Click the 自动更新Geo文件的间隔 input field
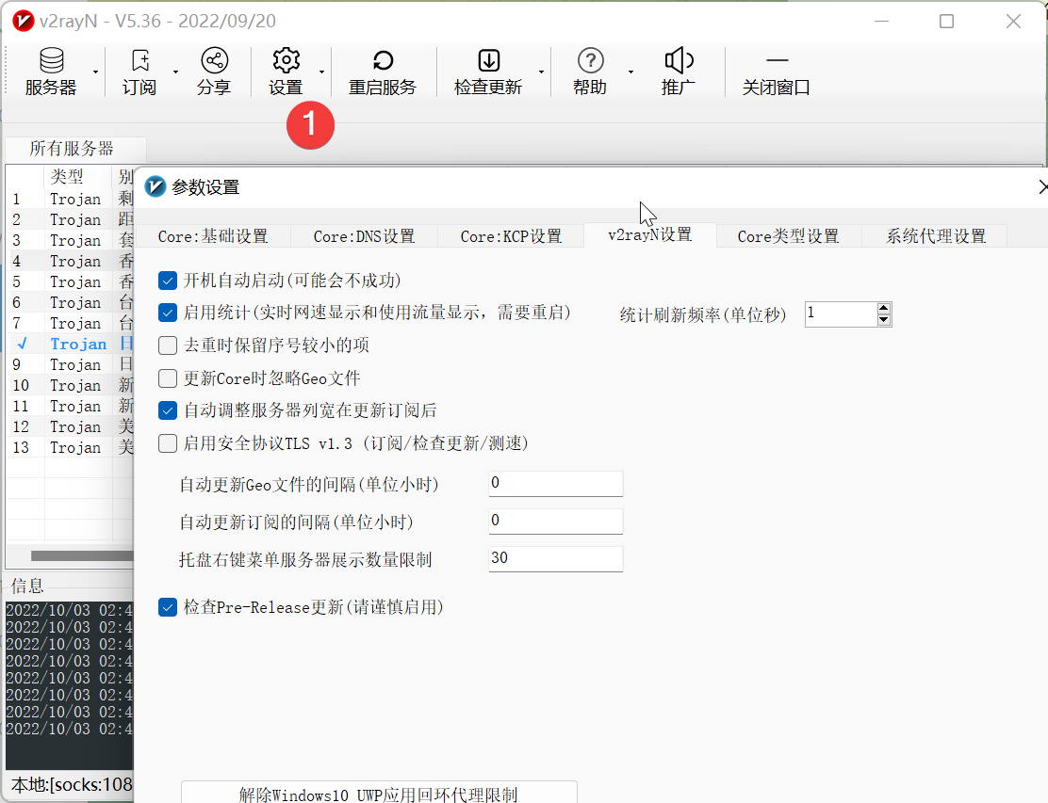Viewport: 1048px width, 803px height. [555, 483]
